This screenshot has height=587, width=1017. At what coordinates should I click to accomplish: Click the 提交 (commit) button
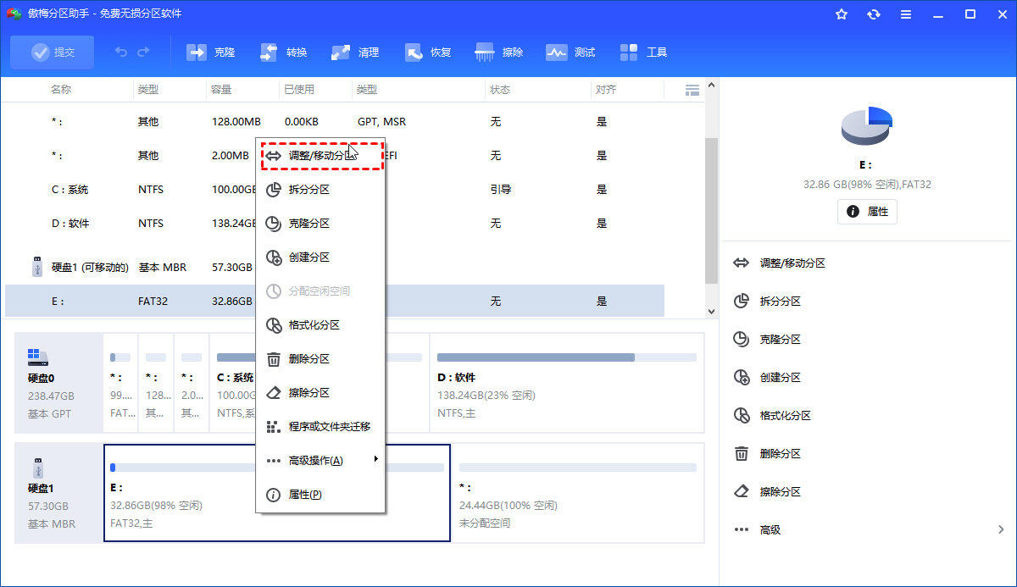click(x=53, y=53)
